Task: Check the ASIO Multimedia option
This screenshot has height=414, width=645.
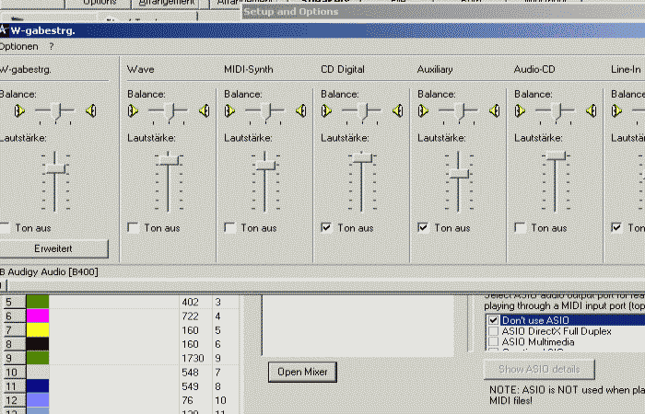Action: [x=493, y=342]
